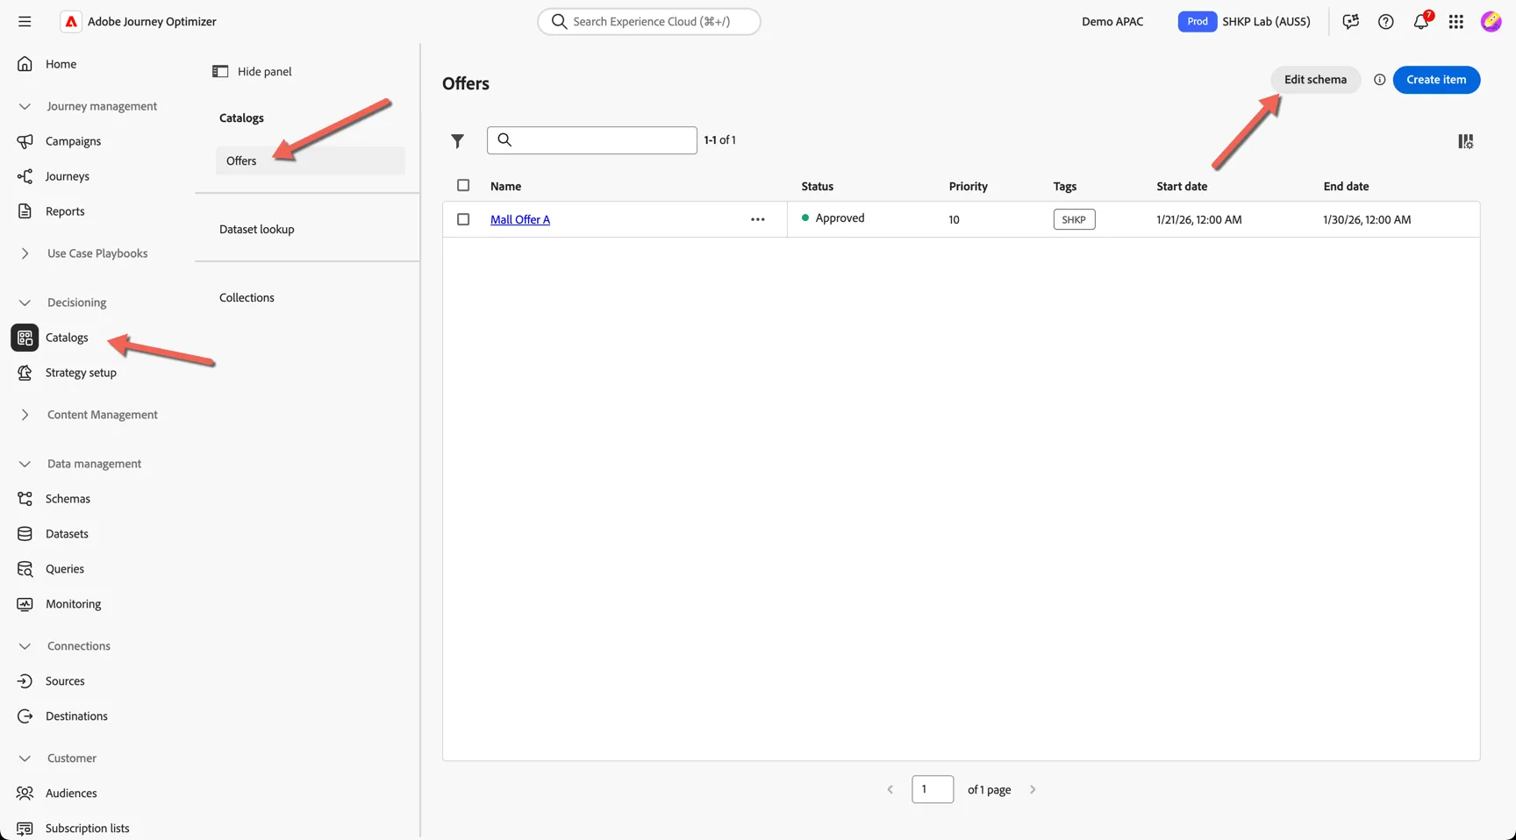Open the app switcher grid
1516x840 pixels.
point(1456,21)
